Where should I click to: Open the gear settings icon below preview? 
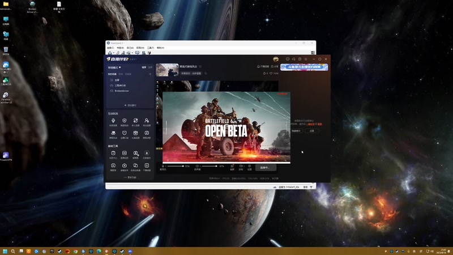pos(250,167)
